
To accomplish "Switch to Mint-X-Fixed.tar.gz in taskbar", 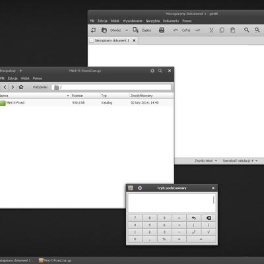I will 55,261.
